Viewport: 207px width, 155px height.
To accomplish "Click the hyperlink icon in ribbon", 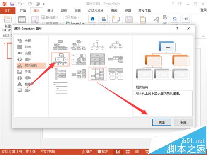I will pos(103,19).
